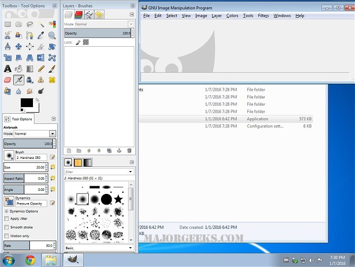Open the Windows menu
The height and width of the screenshot is (267, 355).
click(282, 16)
